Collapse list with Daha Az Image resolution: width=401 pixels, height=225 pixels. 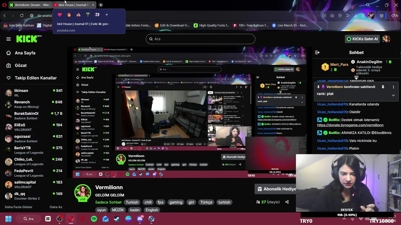pyautogui.click(x=56, y=207)
